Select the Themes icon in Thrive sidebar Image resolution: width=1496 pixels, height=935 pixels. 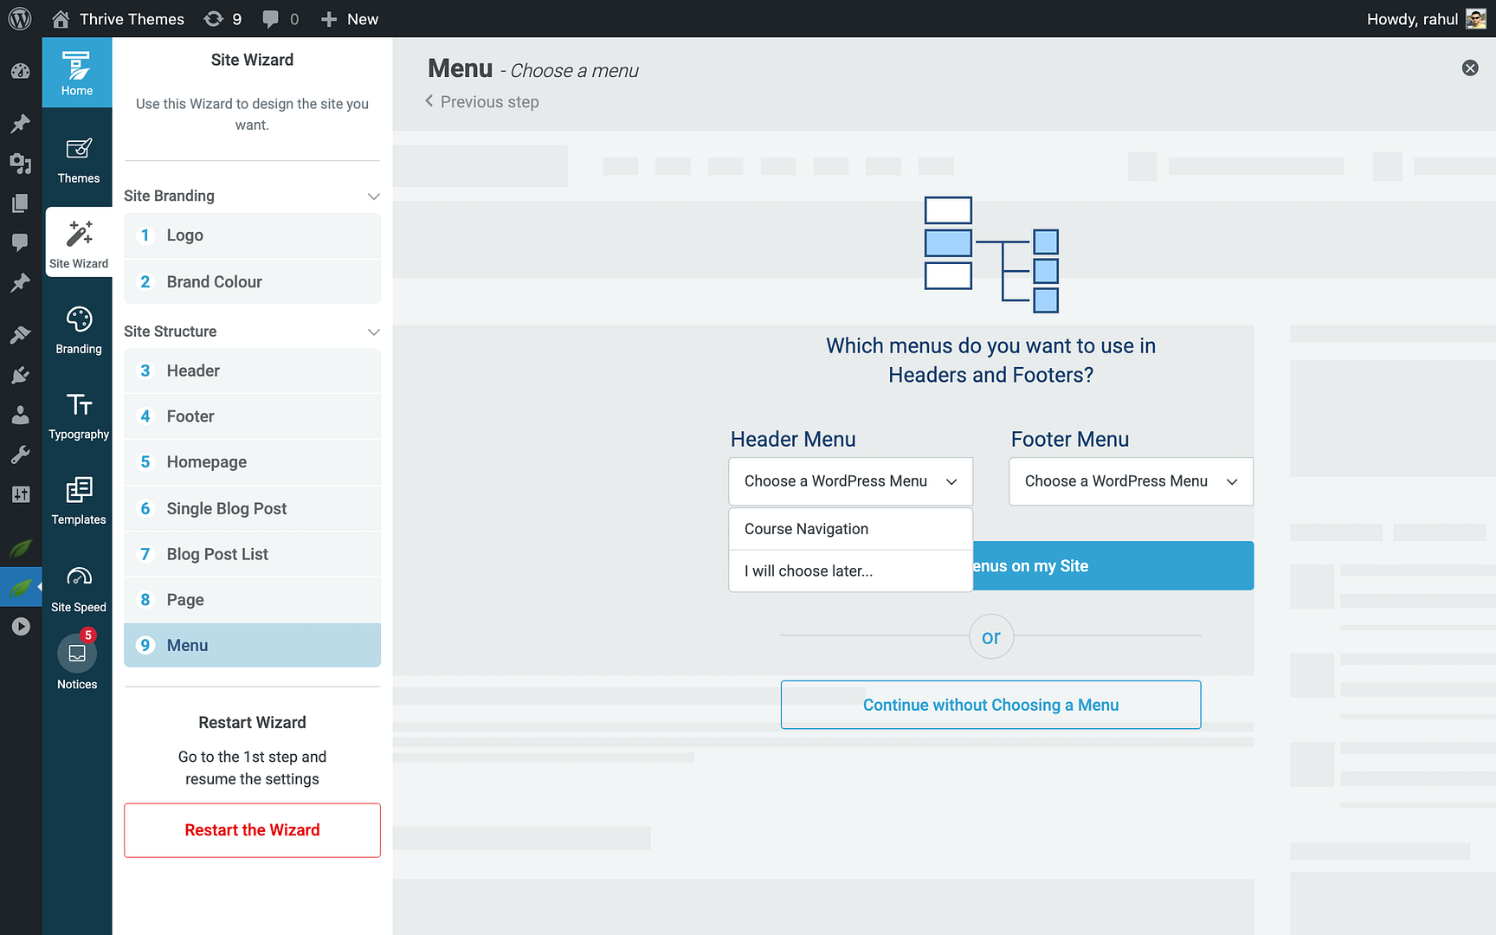[77, 158]
